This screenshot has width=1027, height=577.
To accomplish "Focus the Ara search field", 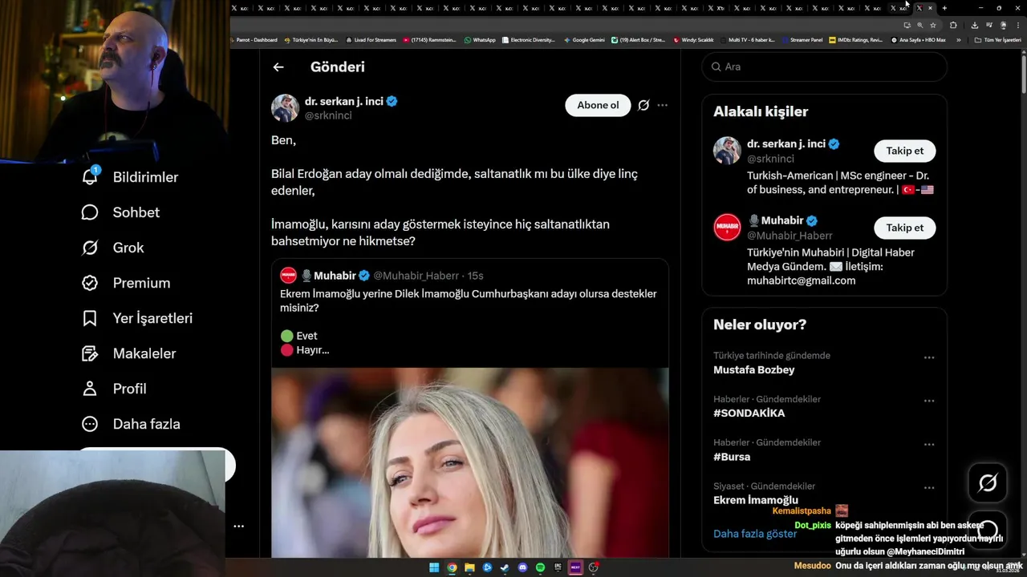I will click(824, 67).
